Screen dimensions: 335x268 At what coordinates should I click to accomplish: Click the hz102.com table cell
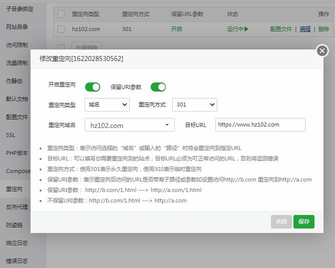[x=86, y=29]
